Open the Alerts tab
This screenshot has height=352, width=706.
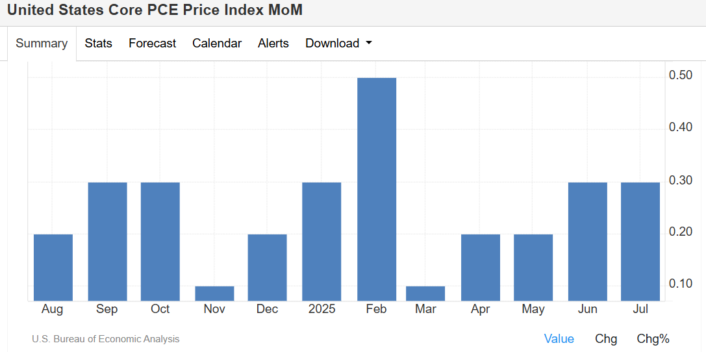coord(273,44)
